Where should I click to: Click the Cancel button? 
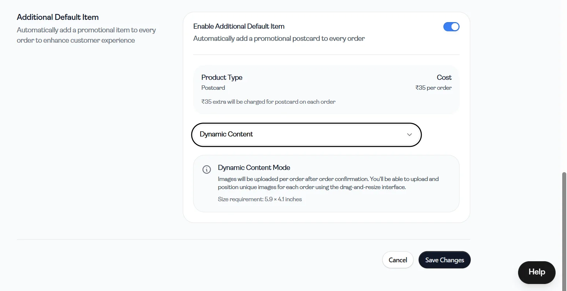(398, 260)
